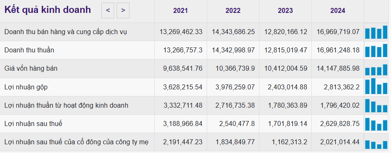Open sparkline chart for Giá vốn hàng bán

376,69
